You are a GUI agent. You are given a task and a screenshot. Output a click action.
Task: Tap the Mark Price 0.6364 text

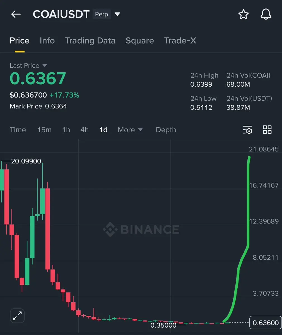(x=38, y=106)
